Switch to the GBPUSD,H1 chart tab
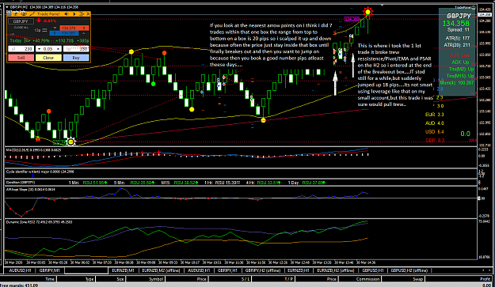 pyautogui.click(x=373, y=270)
